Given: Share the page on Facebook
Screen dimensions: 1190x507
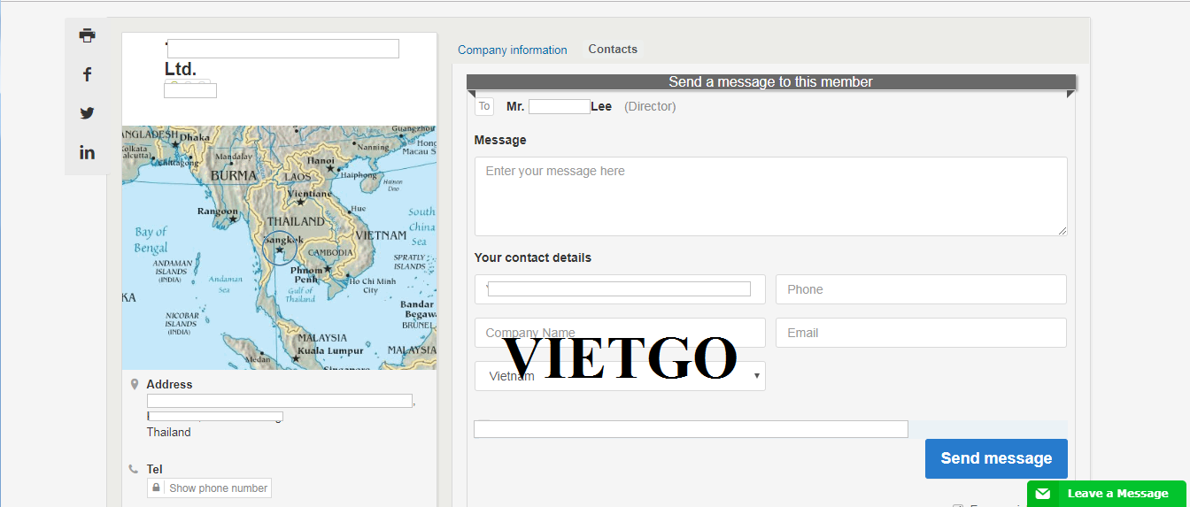Looking at the screenshot, I should click(x=87, y=74).
